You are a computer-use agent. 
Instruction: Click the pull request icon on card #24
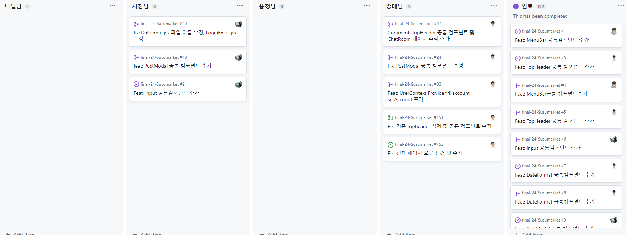(390, 57)
